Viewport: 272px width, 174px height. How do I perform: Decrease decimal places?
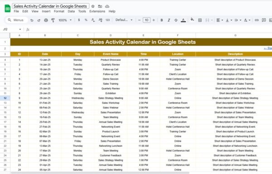tap(93, 20)
